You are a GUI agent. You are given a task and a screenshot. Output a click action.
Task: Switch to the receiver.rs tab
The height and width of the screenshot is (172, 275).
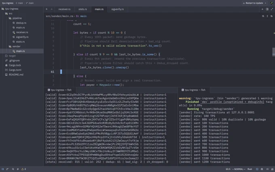[64, 9]
